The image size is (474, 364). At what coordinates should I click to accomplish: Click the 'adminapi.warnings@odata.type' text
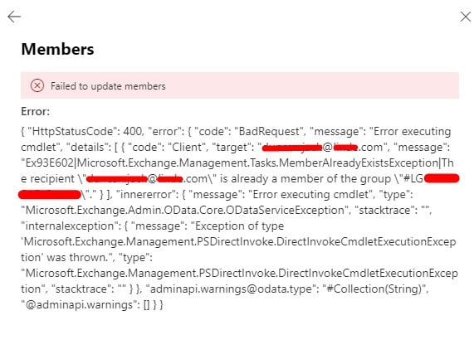[x=231, y=289]
